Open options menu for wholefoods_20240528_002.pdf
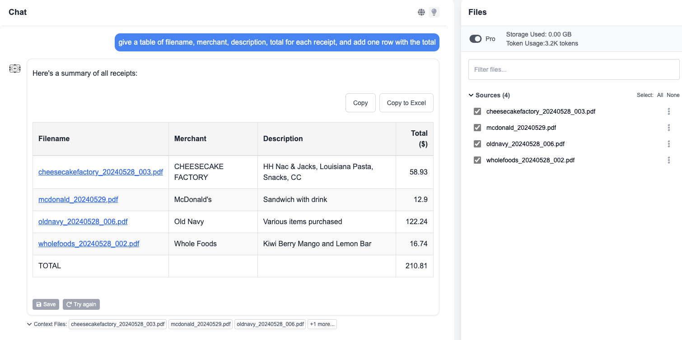Image resolution: width=682 pixels, height=340 pixels. tap(669, 160)
